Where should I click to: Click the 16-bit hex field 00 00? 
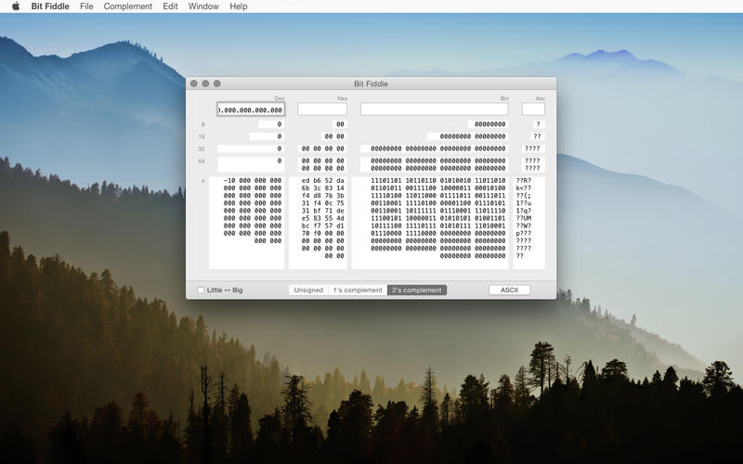point(333,136)
